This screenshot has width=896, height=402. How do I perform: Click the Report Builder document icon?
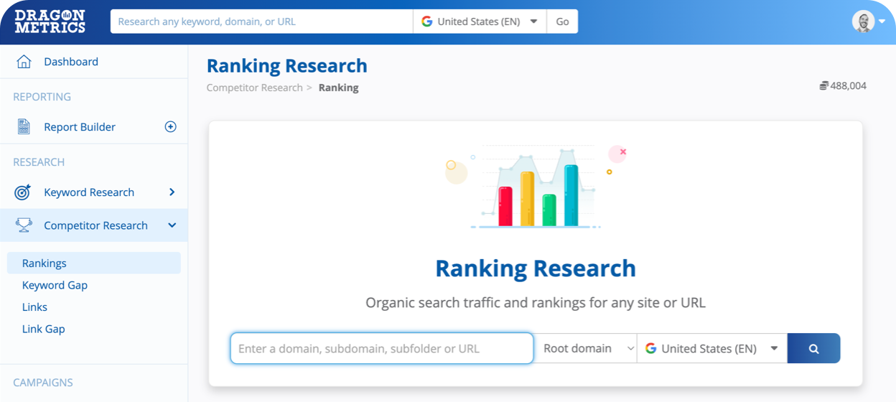tap(24, 127)
